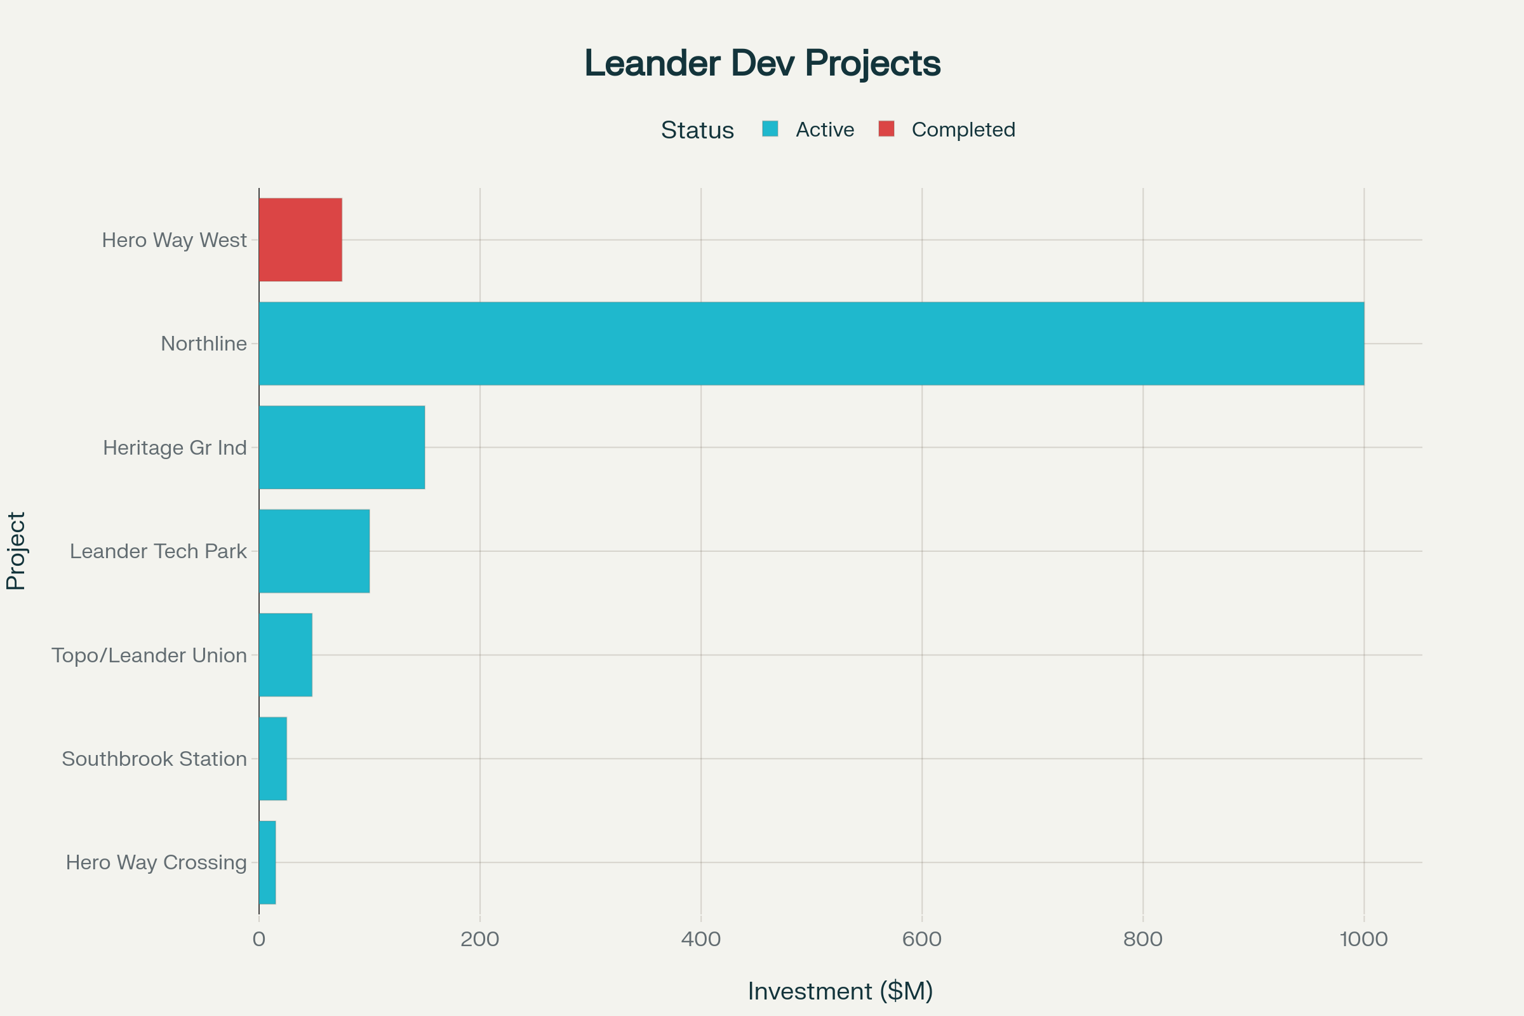Viewport: 1524px width, 1016px height.
Task: Select the Heritage Gr Ind bar
Action: pos(342,447)
